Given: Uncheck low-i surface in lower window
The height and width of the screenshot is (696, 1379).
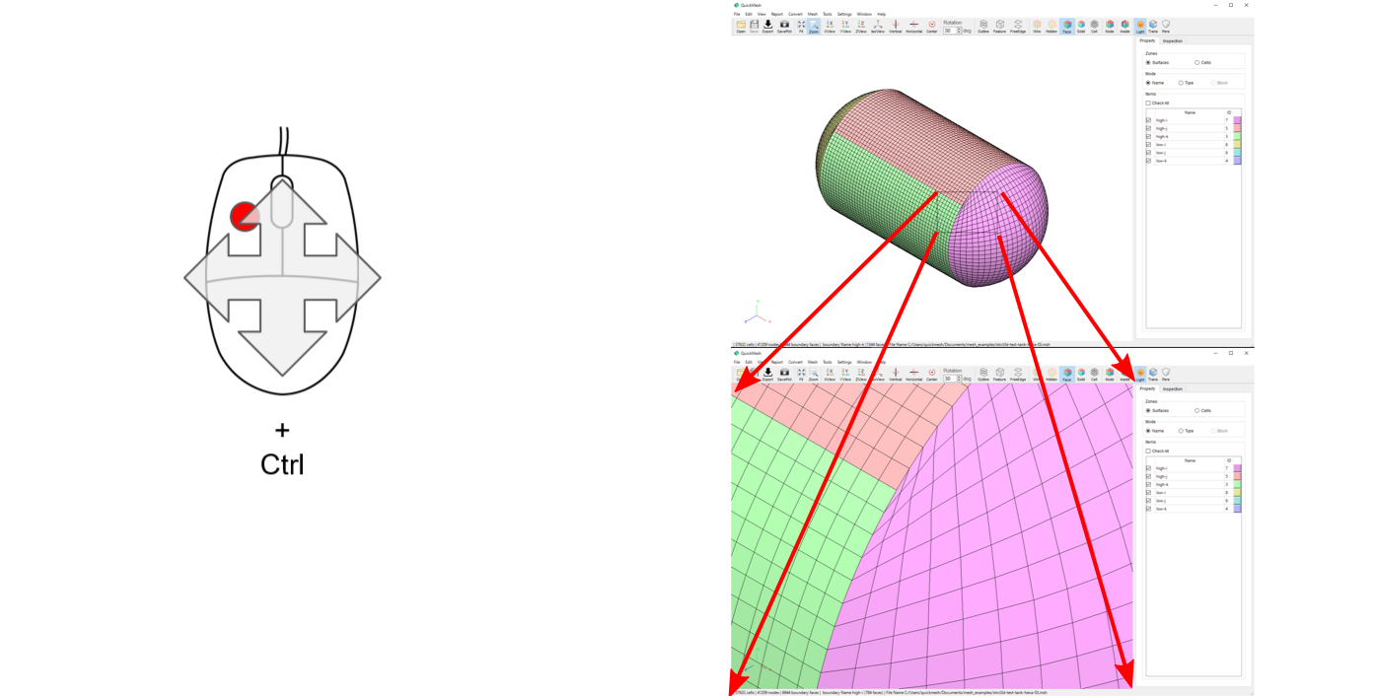Looking at the screenshot, I should (x=1148, y=493).
